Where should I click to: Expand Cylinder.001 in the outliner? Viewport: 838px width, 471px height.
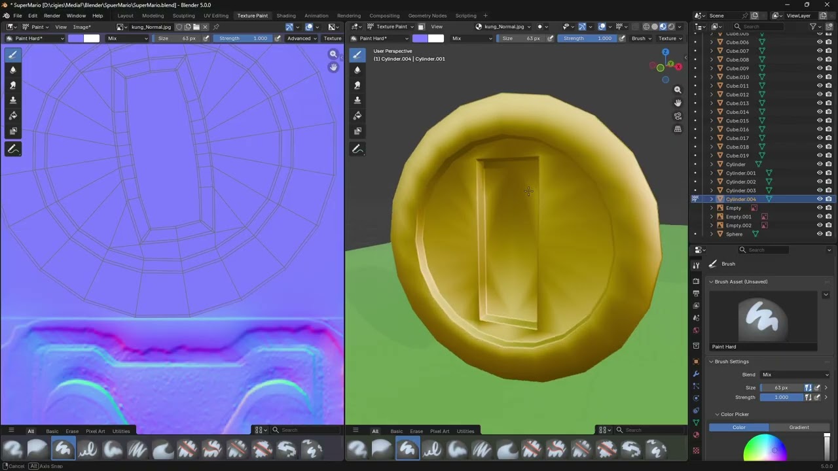(x=712, y=173)
